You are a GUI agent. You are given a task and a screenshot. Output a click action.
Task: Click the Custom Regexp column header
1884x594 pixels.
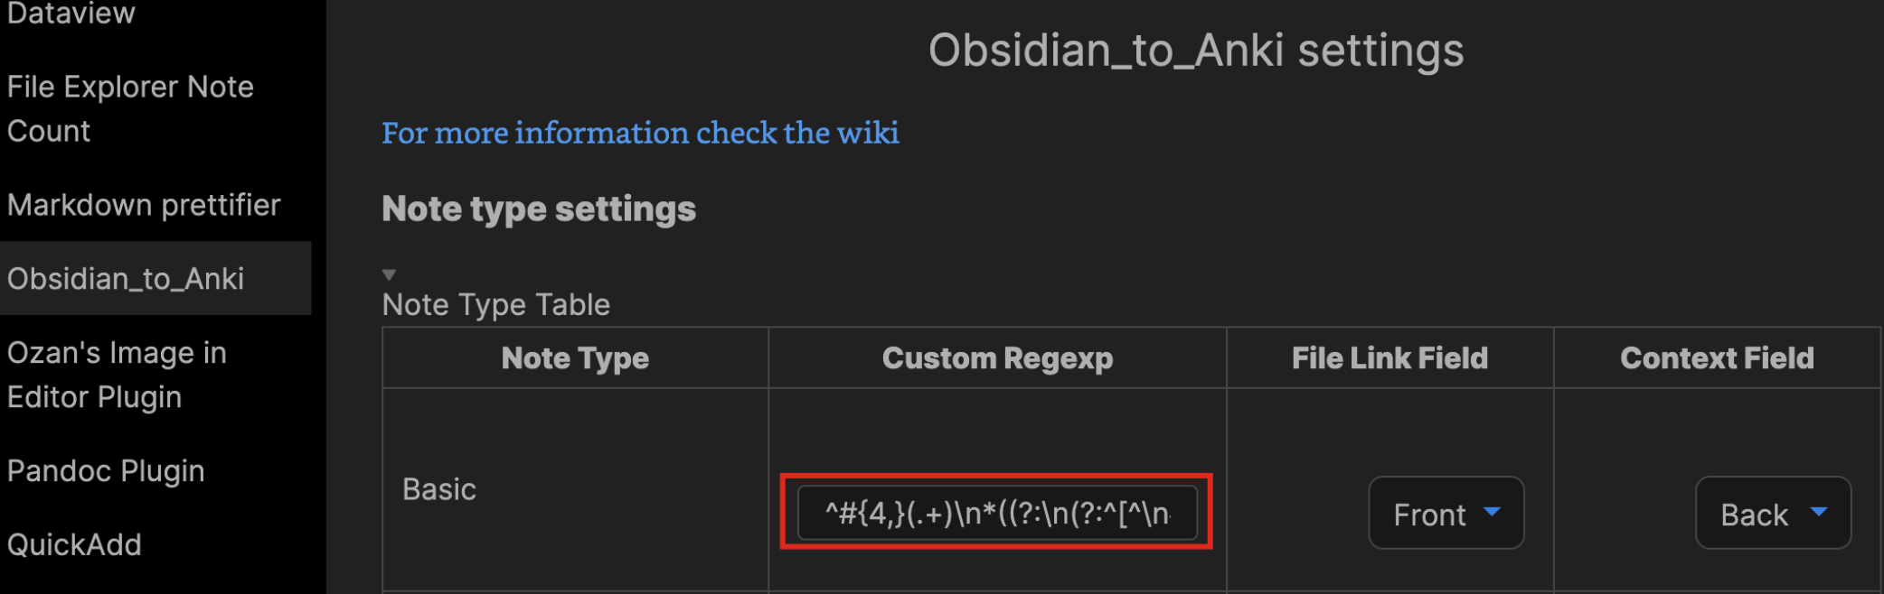[996, 357]
